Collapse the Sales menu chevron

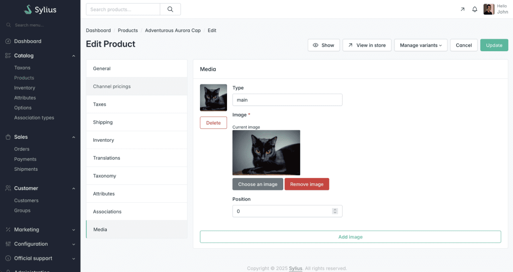(74, 137)
